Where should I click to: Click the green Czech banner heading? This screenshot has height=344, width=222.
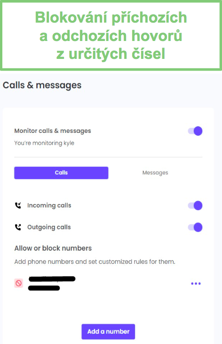111,35
